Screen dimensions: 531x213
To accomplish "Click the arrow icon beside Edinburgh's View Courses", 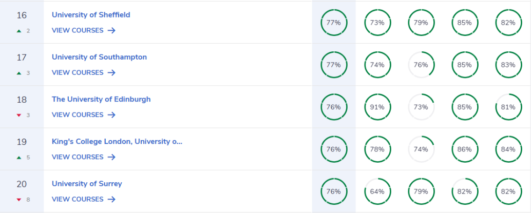I will click(112, 115).
